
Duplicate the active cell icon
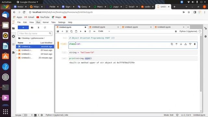coord(172,44)
